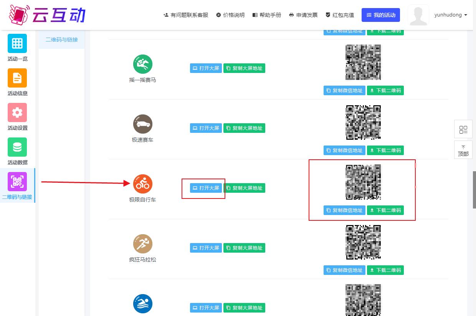Click 价格说明 in the top menu
Image resolution: width=476 pixels, height=316 pixels.
pos(230,15)
